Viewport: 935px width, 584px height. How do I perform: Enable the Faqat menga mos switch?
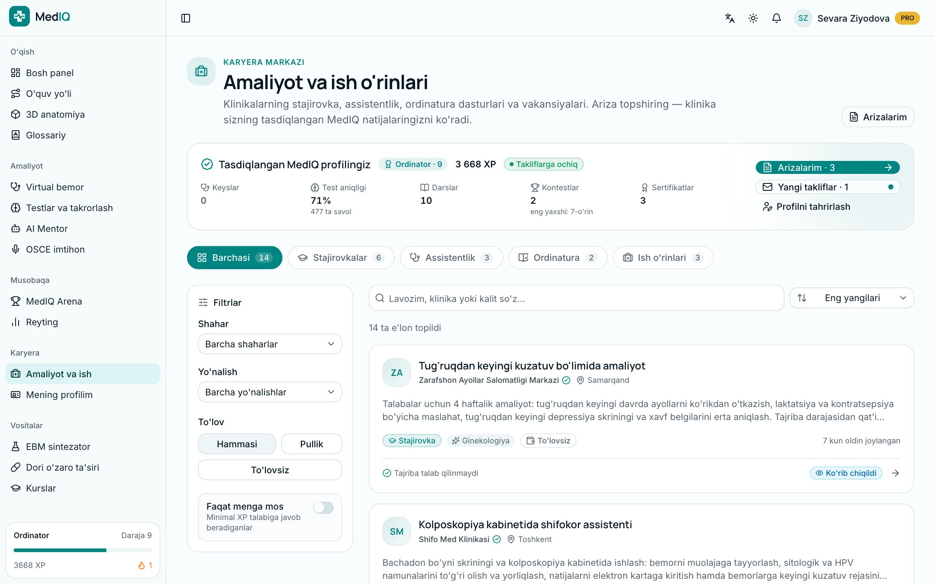[x=323, y=507]
